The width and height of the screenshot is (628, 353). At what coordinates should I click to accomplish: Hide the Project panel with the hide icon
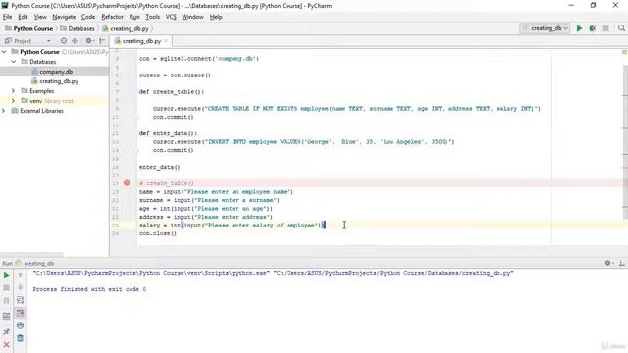click(102, 41)
